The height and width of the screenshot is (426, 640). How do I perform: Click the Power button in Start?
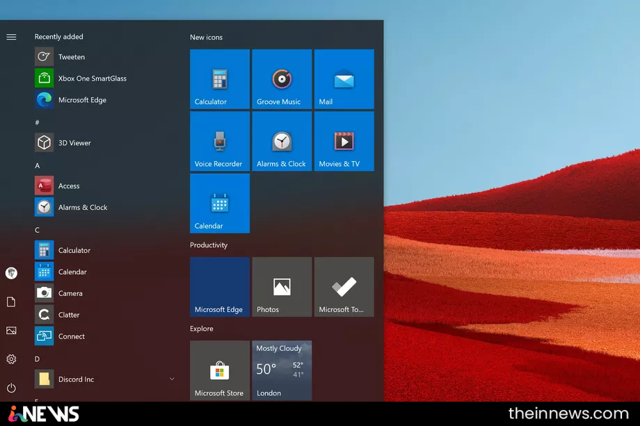tap(11, 388)
